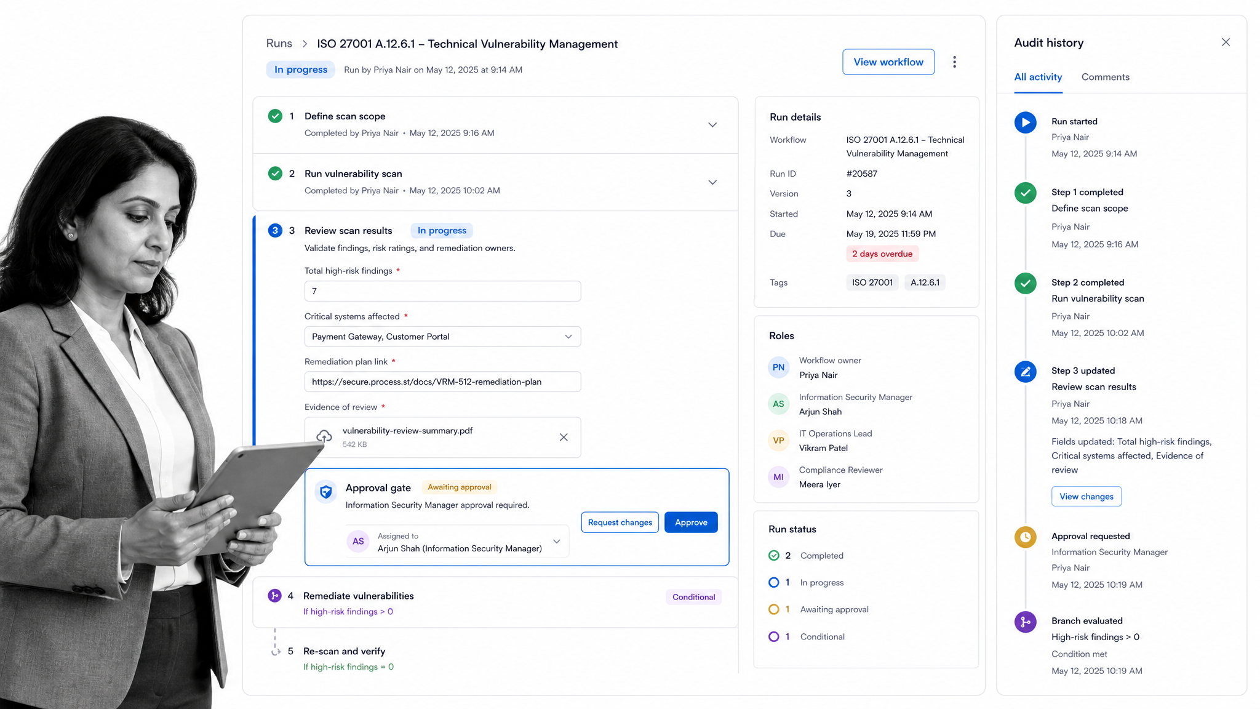Click the Total high-risk findings input field
The image size is (1260, 709).
(442, 291)
